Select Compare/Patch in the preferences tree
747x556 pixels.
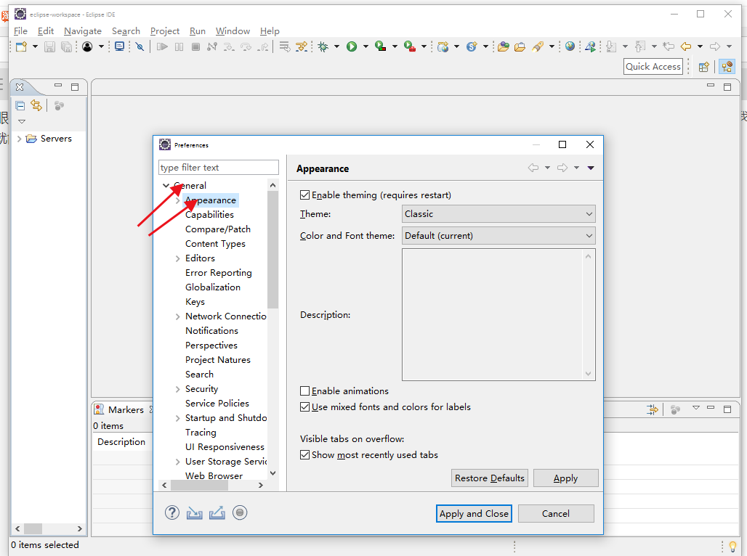tap(218, 229)
